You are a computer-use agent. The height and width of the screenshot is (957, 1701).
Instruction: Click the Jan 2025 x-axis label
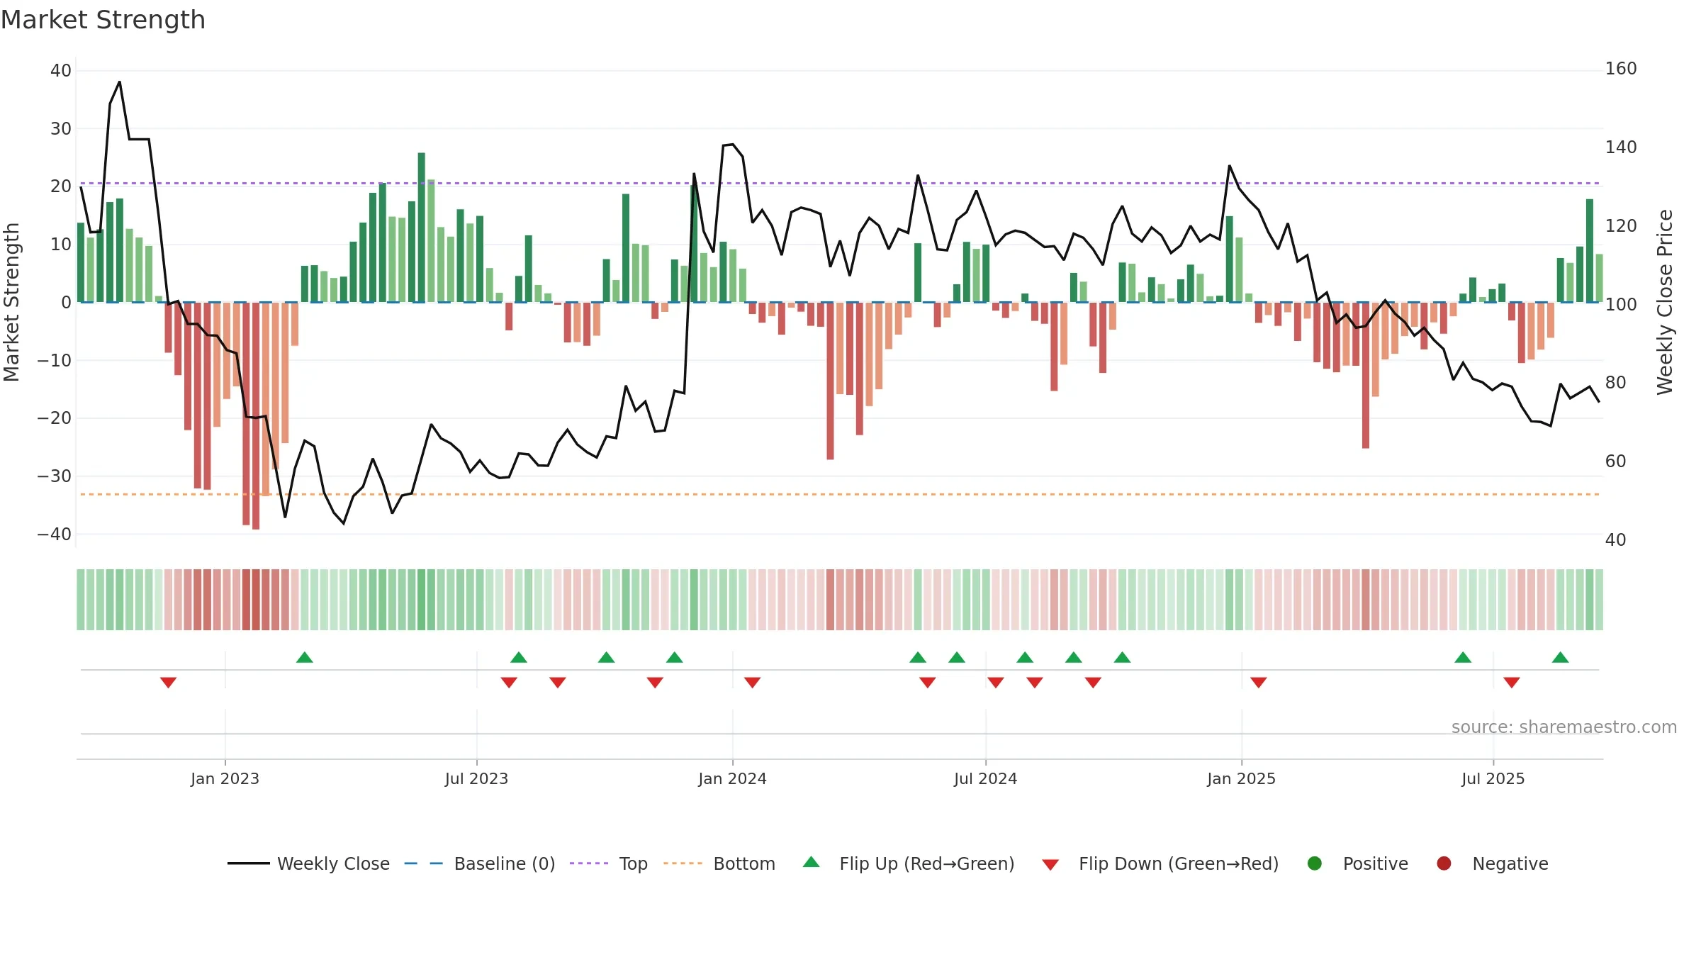coord(1241,779)
